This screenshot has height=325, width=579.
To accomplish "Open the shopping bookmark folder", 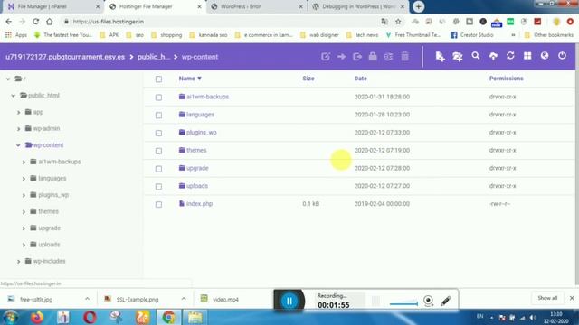I will [166, 35].
